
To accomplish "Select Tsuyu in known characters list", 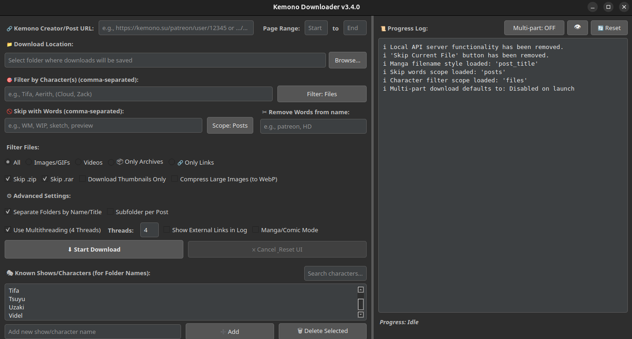I will 17,299.
